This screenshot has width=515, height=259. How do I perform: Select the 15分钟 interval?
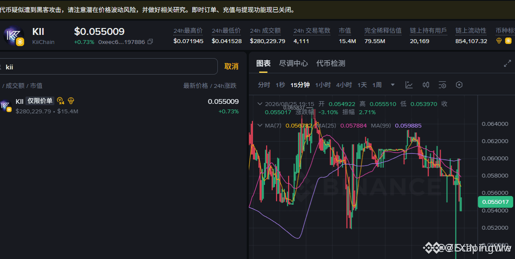(x=300, y=85)
